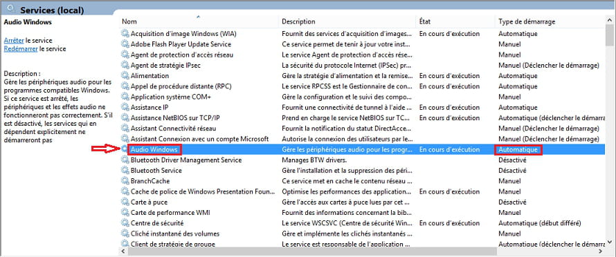Click gear icon for Agent de stratégie IPsec

click(125, 65)
